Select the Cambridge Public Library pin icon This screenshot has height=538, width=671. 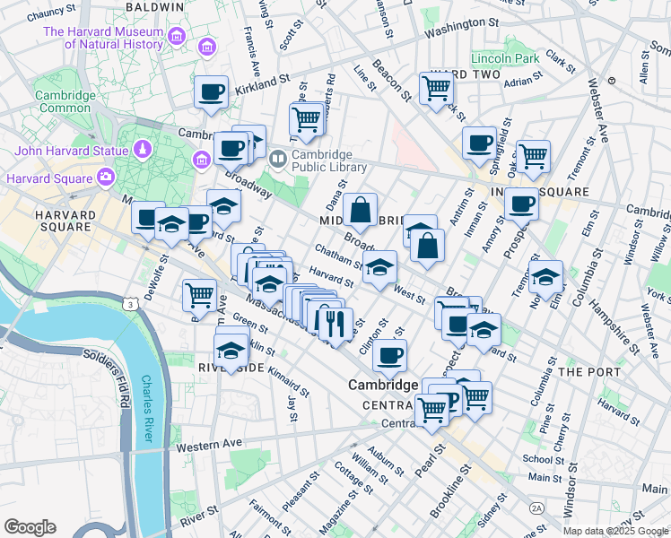tap(278, 161)
